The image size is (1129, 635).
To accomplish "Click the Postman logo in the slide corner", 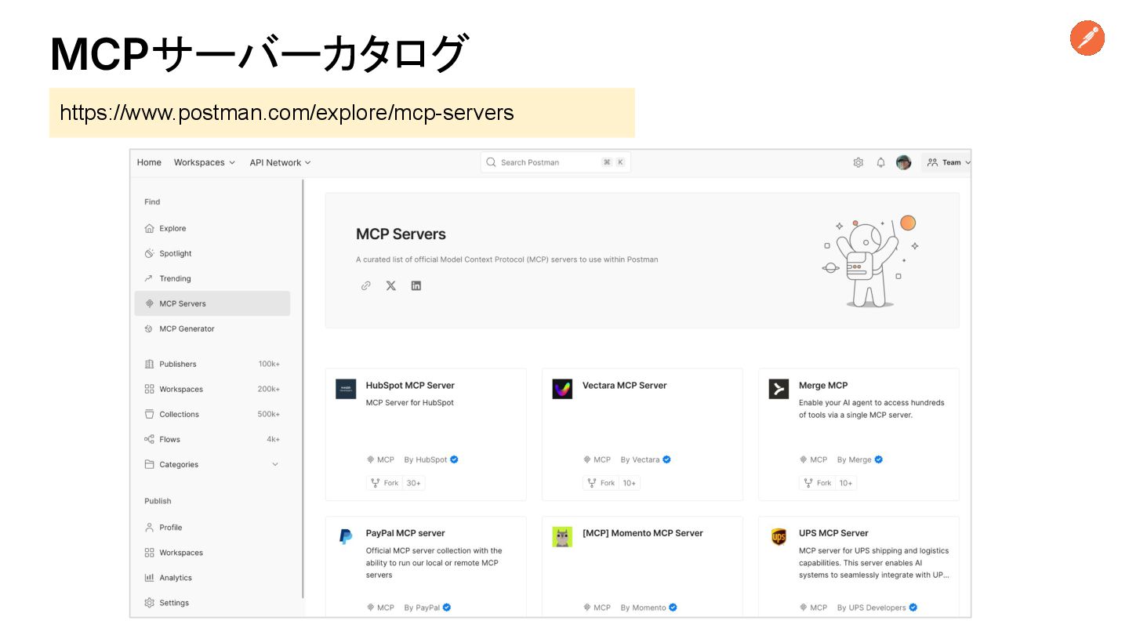I will [x=1087, y=38].
